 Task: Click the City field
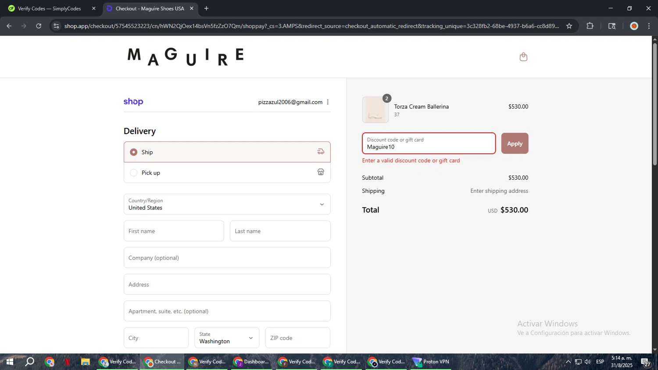(x=156, y=338)
